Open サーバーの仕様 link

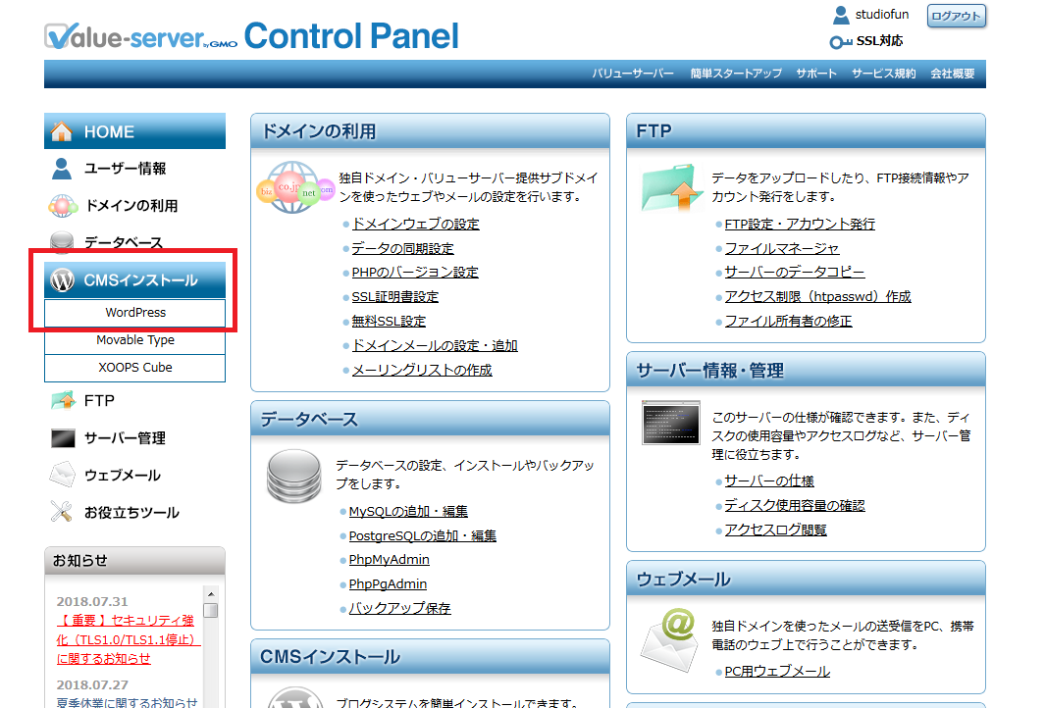click(x=769, y=480)
